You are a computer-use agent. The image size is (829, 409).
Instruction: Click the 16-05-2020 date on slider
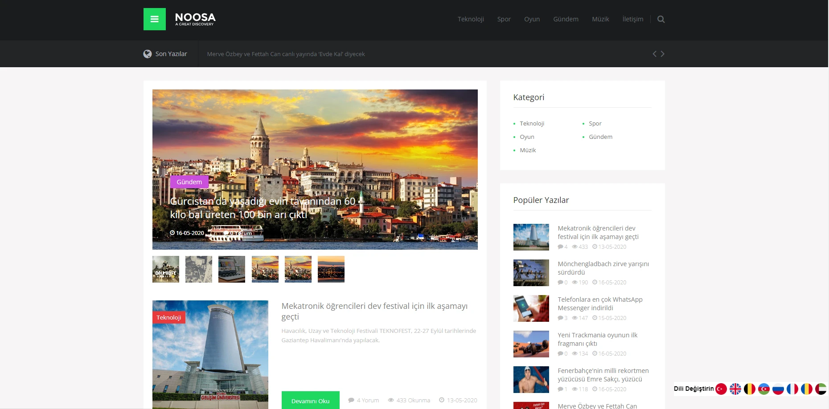click(x=190, y=233)
